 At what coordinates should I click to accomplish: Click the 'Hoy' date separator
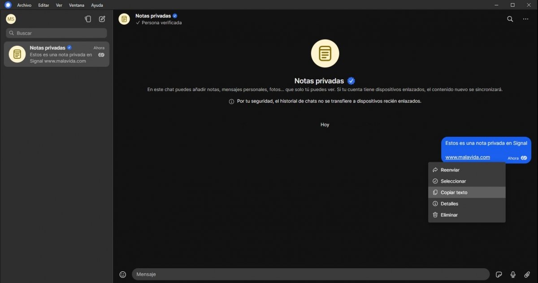point(325,125)
